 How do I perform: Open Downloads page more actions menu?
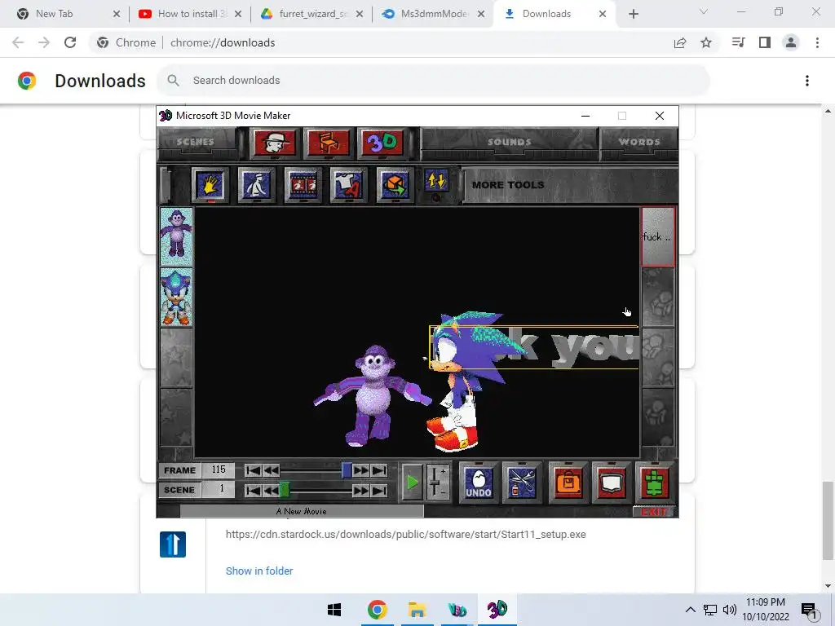pyautogui.click(x=807, y=81)
